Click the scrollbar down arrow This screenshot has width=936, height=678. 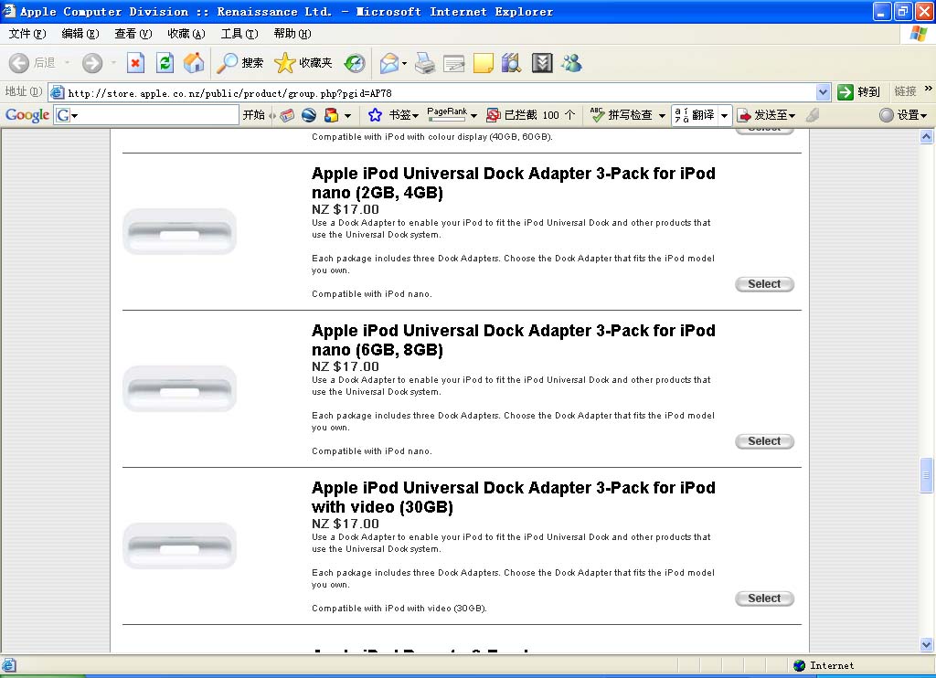click(x=926, y=644)
